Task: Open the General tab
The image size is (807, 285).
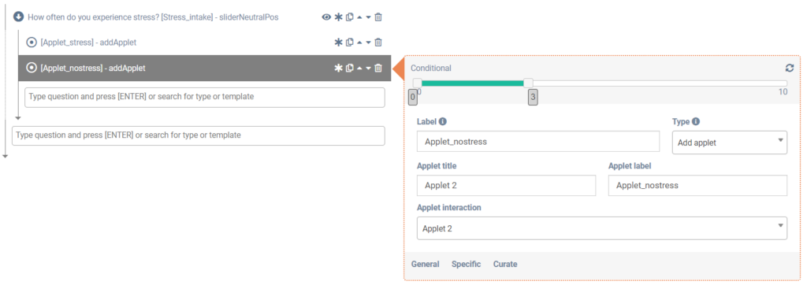Action: tap(425, 264)
